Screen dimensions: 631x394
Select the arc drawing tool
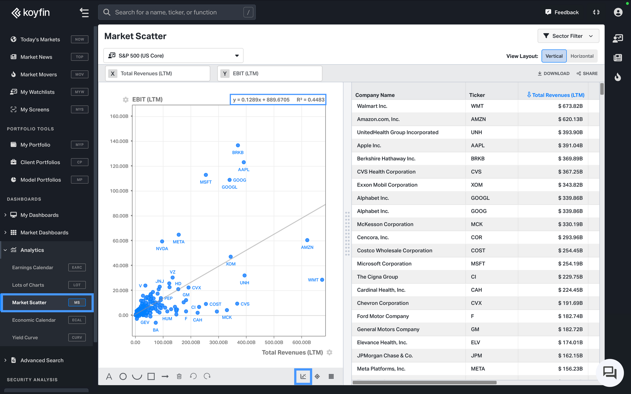pos(137,376)
